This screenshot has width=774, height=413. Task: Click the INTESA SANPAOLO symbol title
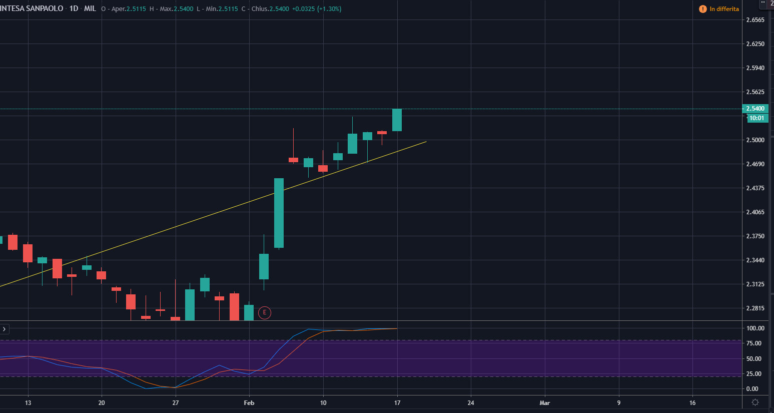[32, 9]
